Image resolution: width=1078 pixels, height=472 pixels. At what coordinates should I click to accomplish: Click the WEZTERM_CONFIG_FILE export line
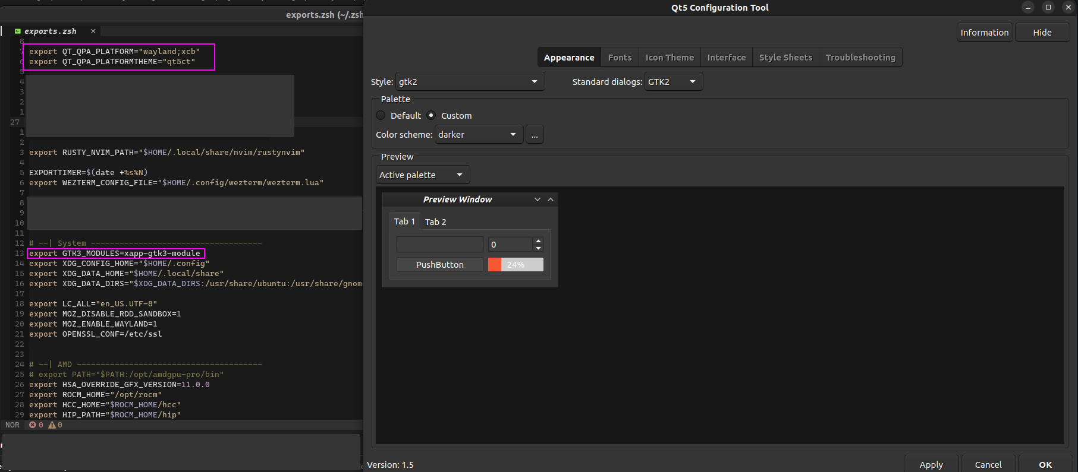(x=177, y=183)
